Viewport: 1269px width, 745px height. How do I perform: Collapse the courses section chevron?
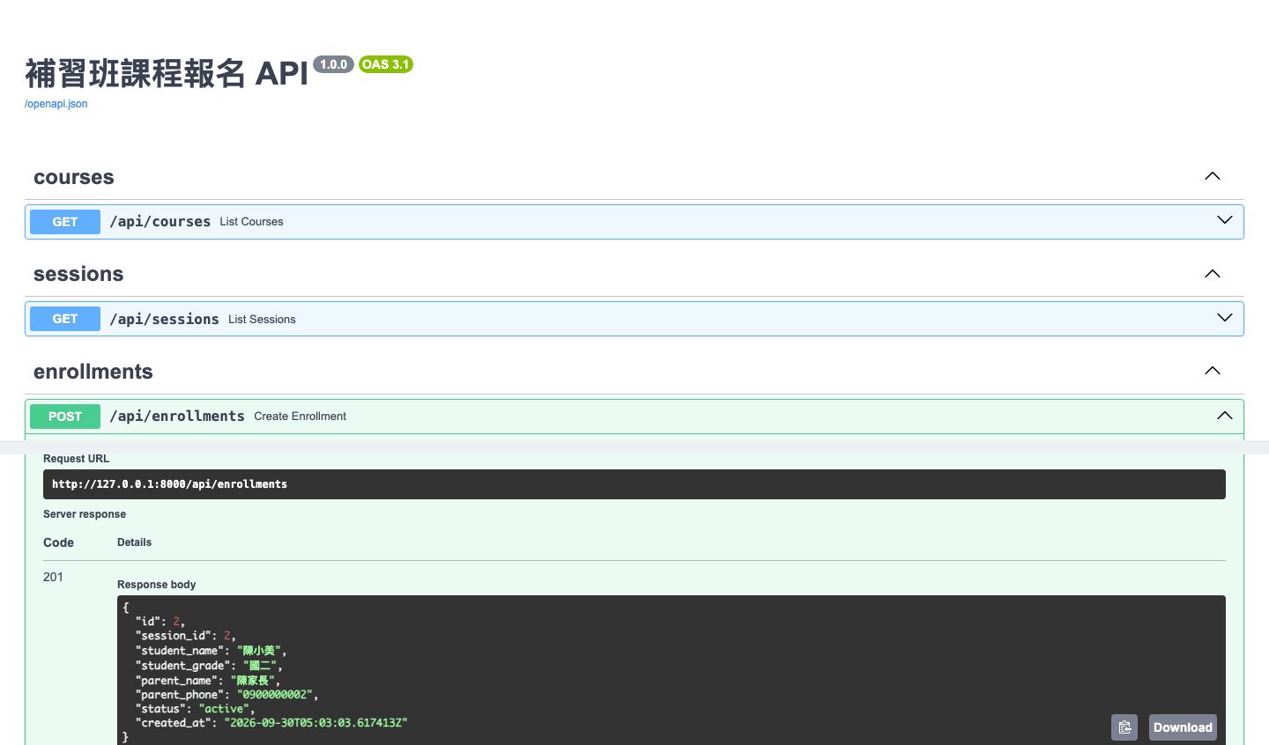(1213, 176)
